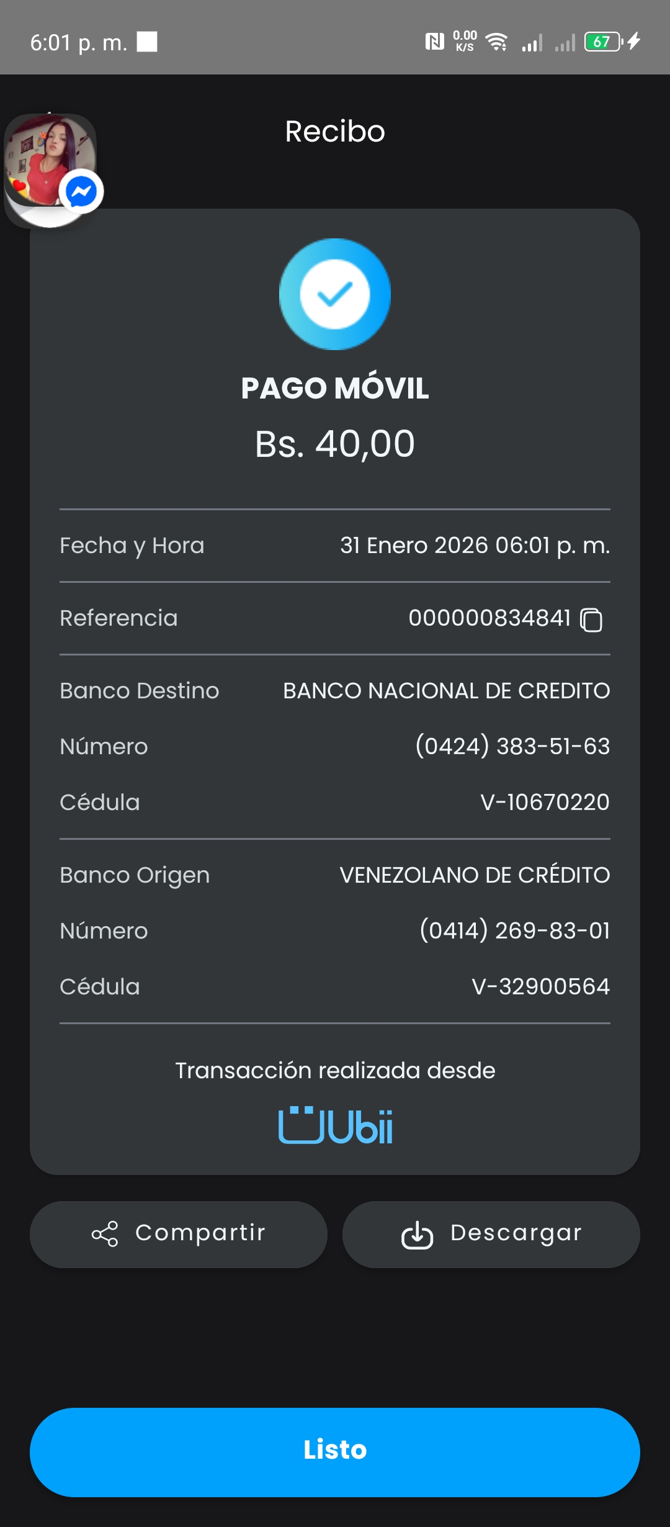This screenshot has width=670, height=1527.
Task: Tap the share icon beside Compartir
Action: (x=105, y=1234)
